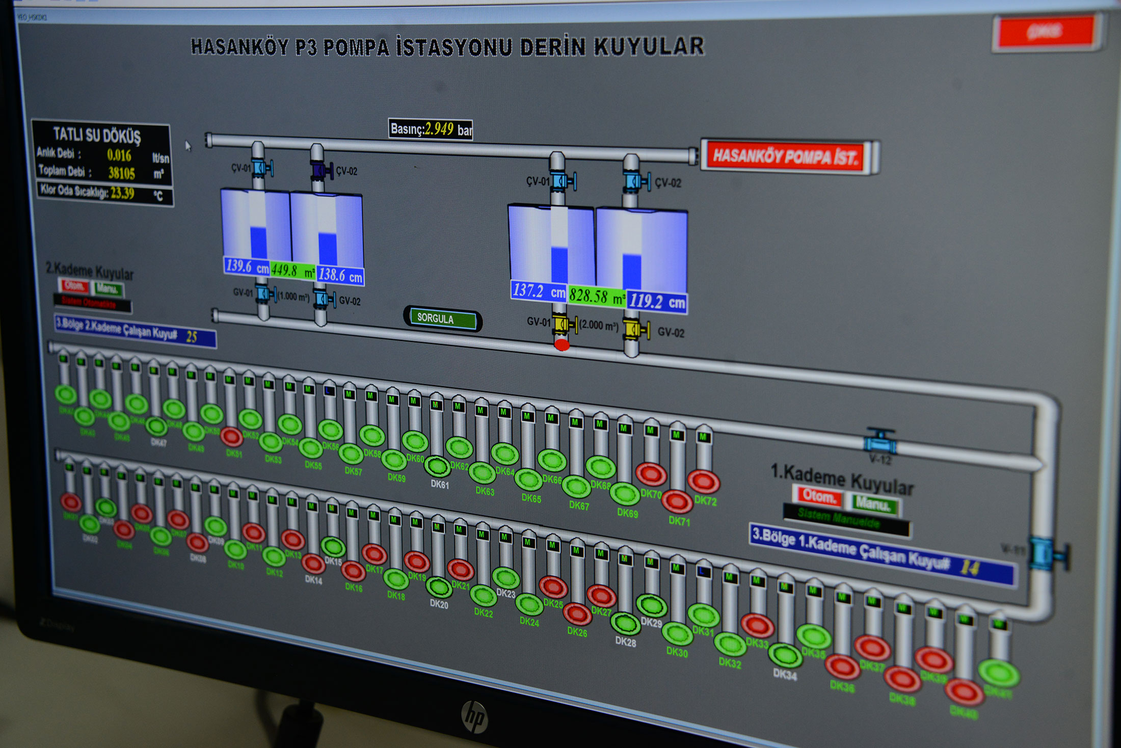The width and height of the screenshot is (1121, 748).
Task: Set 2.Kademe Kuyular to Manu. mode
Action: [x=108, y=289]
